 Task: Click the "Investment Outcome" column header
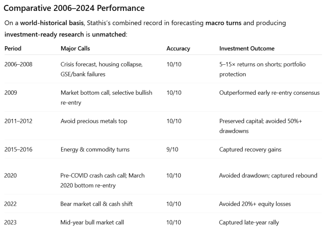pos(247,49)
